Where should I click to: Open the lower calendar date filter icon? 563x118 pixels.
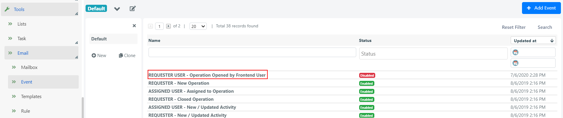515,63
